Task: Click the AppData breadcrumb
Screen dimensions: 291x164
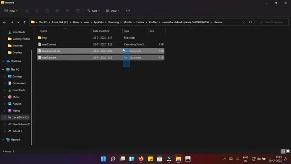Action: coord(99,22)
